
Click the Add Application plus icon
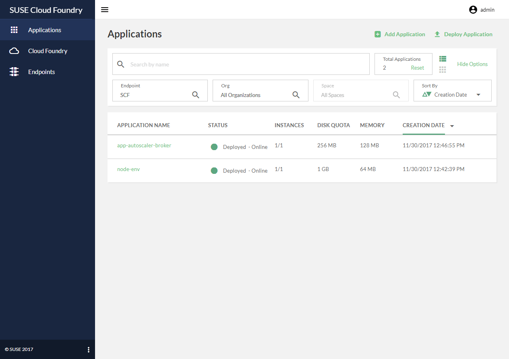click(x=378, y=34)
